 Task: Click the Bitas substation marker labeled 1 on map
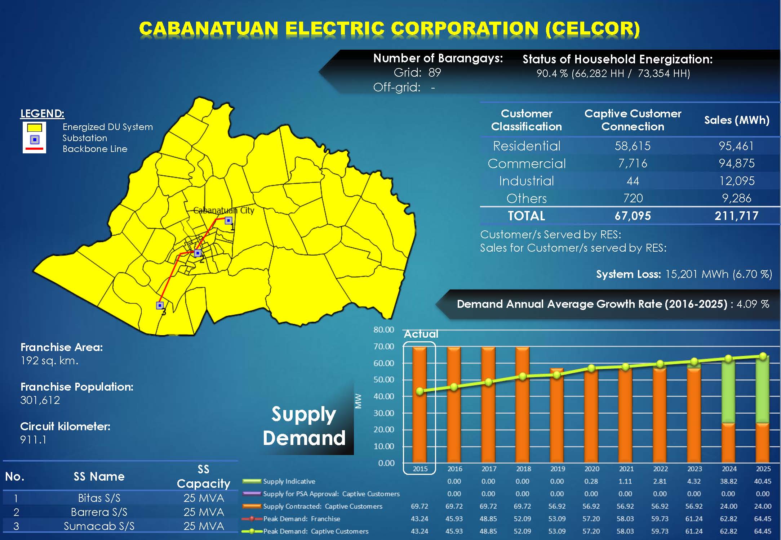click(228, 220)
